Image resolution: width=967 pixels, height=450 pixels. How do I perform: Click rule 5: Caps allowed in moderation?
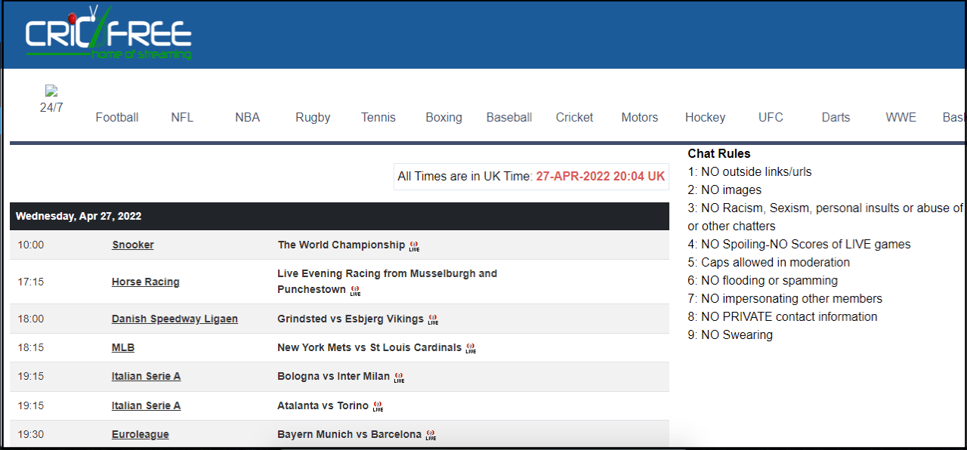click(768, 262)
